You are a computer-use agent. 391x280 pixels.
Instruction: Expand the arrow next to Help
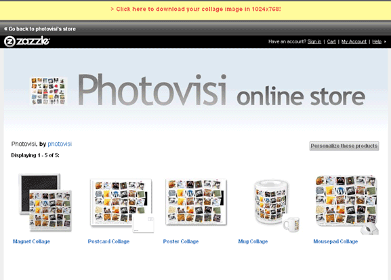click(385, 41)
